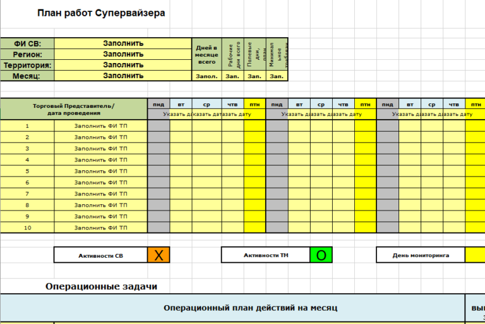
Task: Select the title "План работ Супервайзера"
Action: pos(101,13)
